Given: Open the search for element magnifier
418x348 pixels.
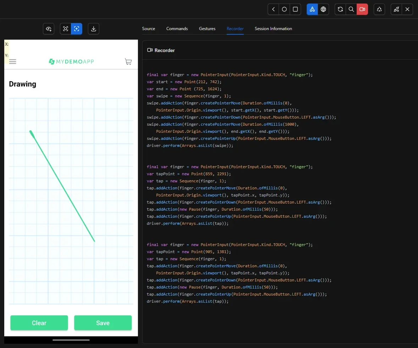Looking at the screenshot, I should pos(351,9).
